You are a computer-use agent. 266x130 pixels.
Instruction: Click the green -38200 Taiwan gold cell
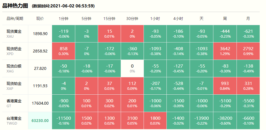pos(225,120)
